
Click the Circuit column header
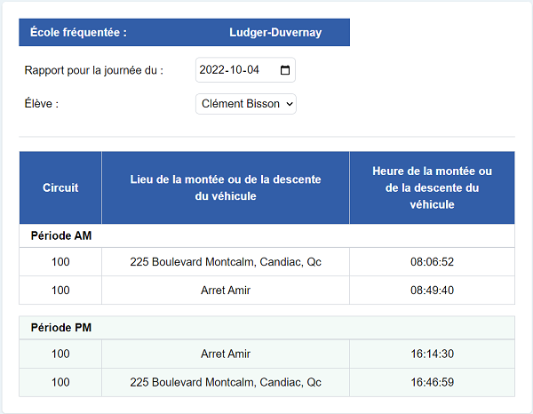point(60,187)
